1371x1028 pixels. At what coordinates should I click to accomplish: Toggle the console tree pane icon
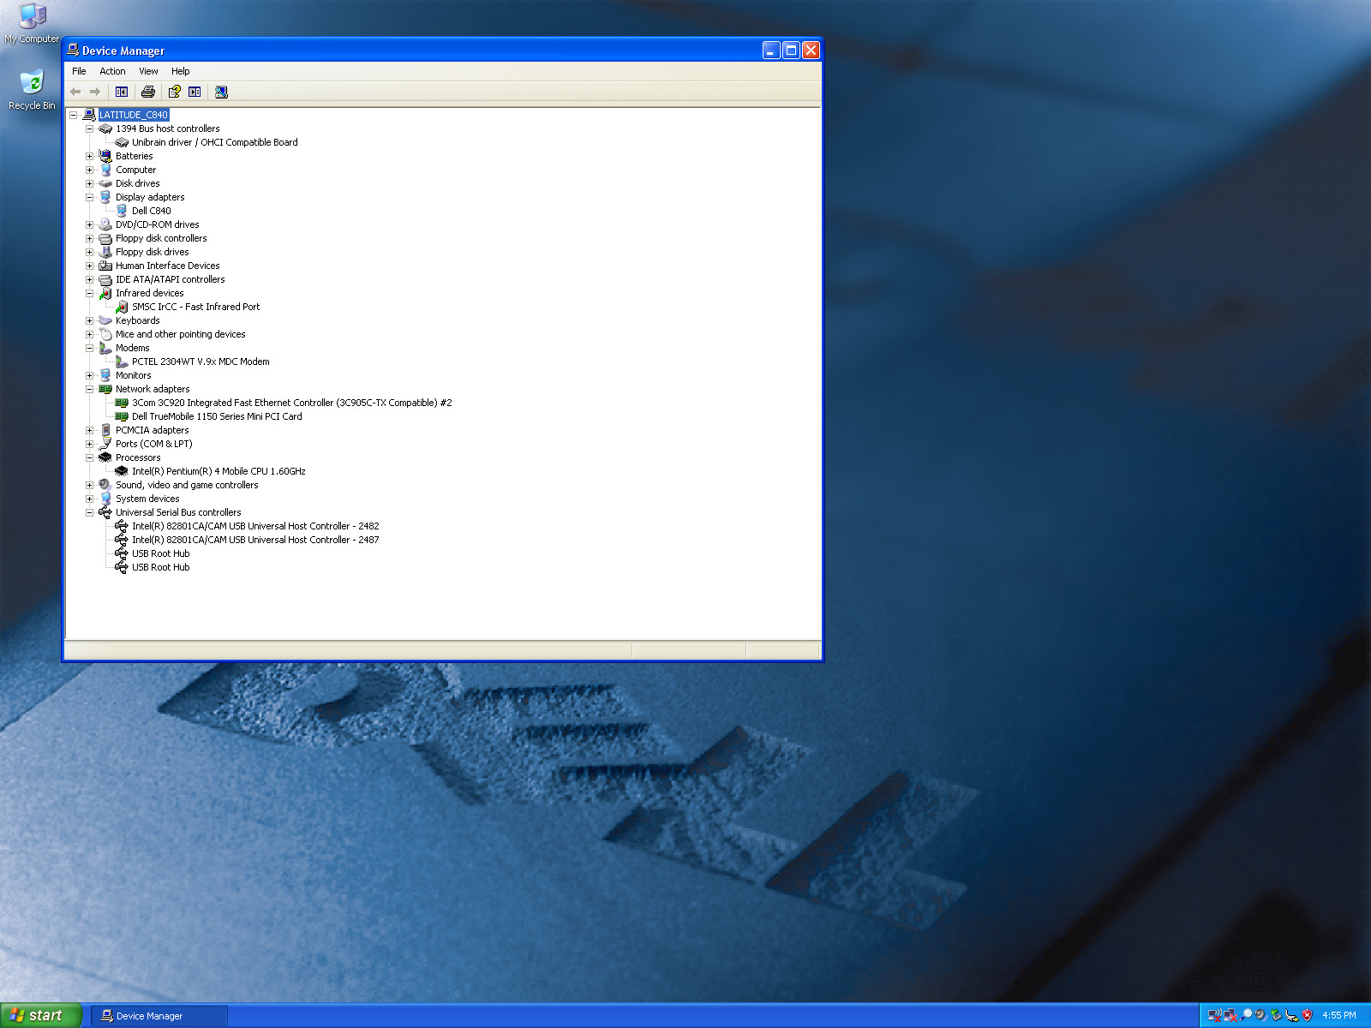pos(122,92)
